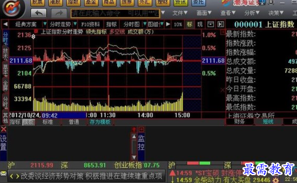Click the back arrow navigation button

tap(39, 13)
